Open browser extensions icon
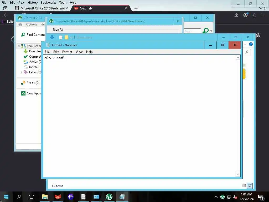 [x=254, y=15]
